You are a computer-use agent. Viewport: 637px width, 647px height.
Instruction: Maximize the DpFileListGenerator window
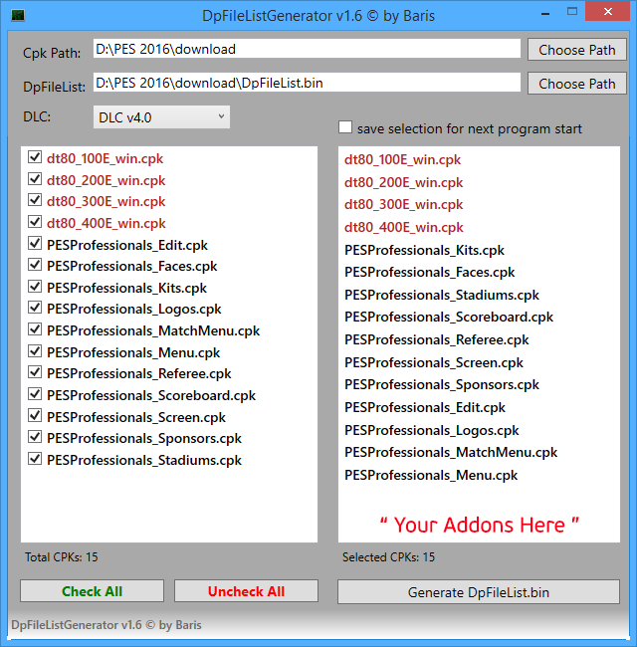[572, 12]
